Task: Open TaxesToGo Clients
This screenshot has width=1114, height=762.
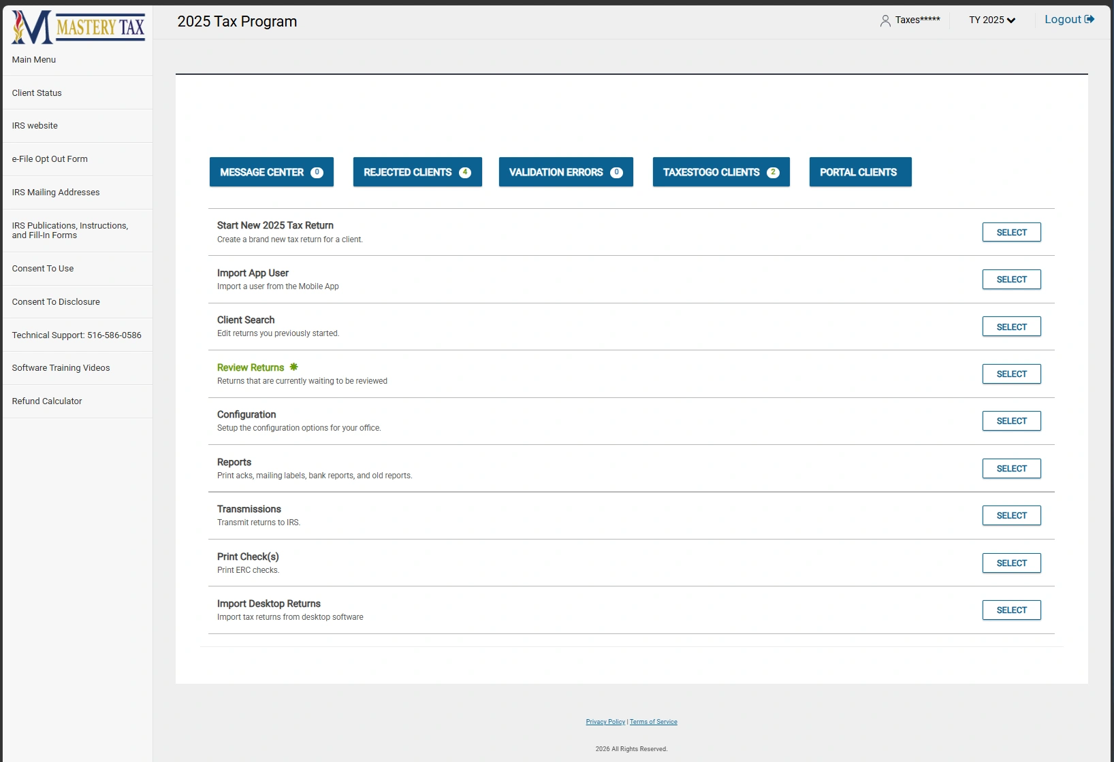Action: [x=721, y=172]
